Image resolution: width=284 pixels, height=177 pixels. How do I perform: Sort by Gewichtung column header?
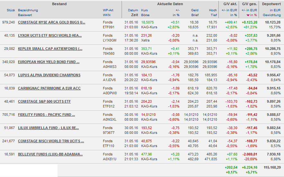tap(271, 15)
